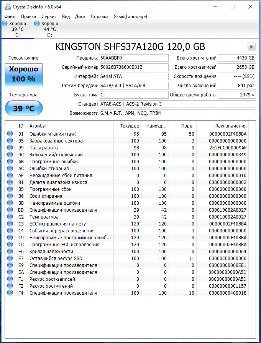Click the status orb for Включений/отключений
The width and height of the screenshot is (261, 343).
click(10, 154)
